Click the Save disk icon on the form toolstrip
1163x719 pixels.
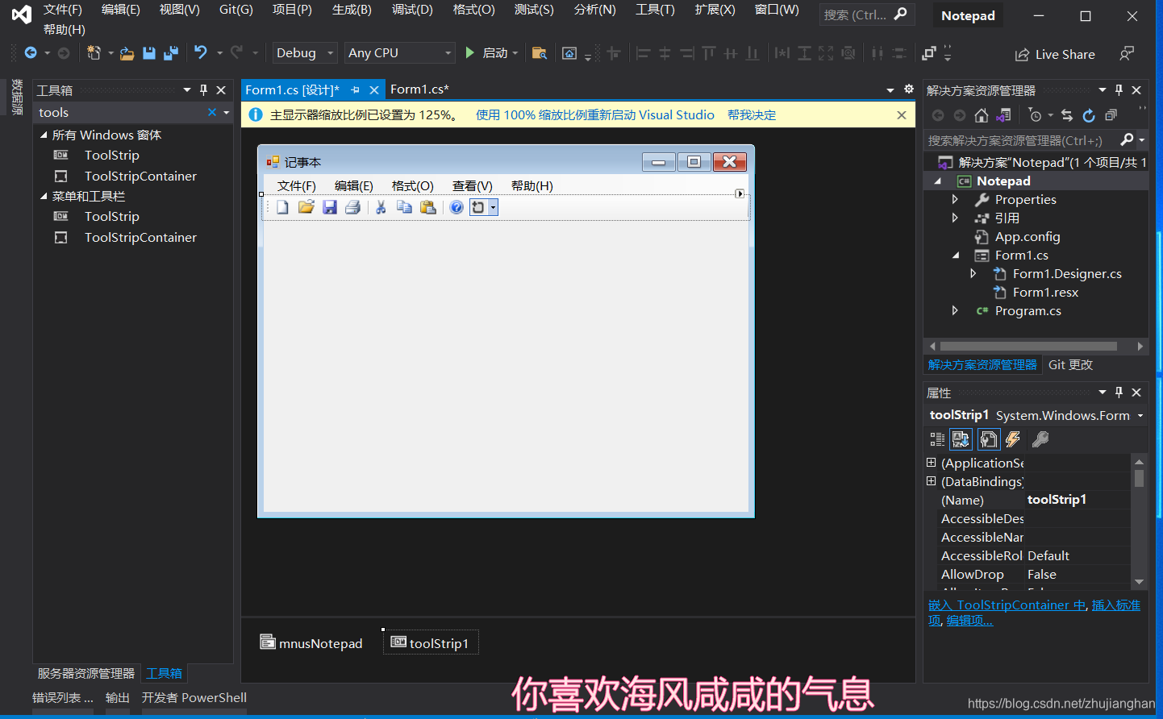[x=329, y=207]
